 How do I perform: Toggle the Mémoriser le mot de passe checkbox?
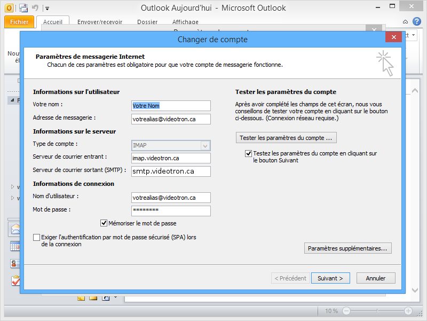104,223
